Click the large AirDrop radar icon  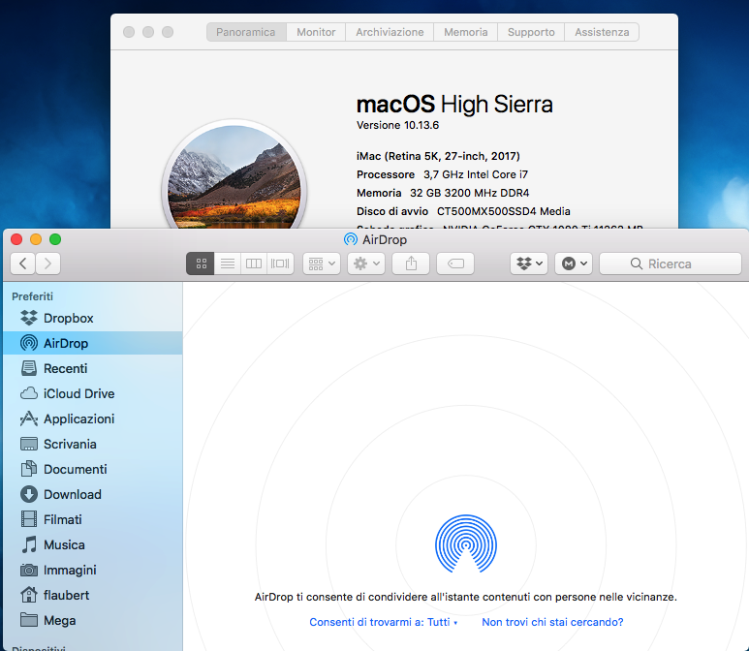pyautogui.click(x=466, y=543)
